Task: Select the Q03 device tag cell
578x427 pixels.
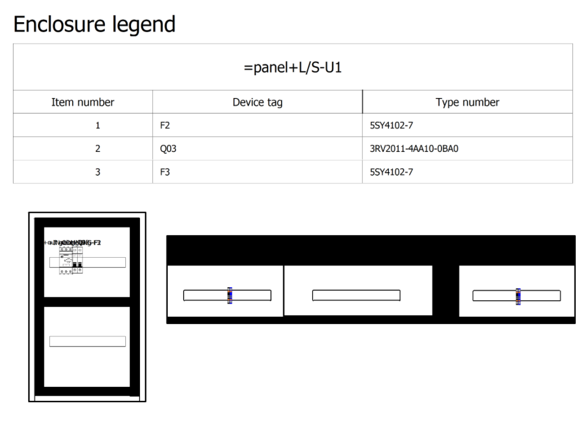Action: click(257, 148)
